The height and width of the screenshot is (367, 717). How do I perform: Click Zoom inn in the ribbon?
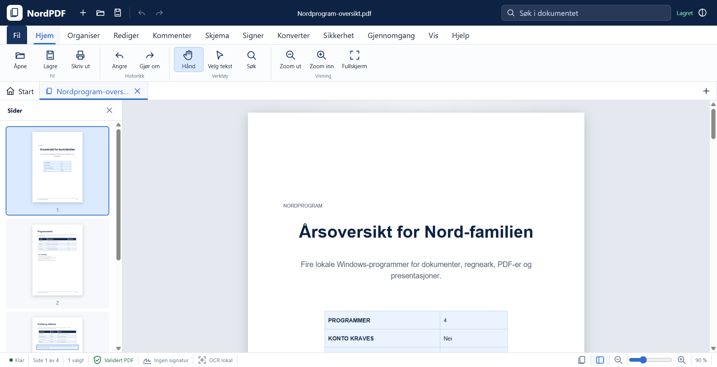[321, 60]
